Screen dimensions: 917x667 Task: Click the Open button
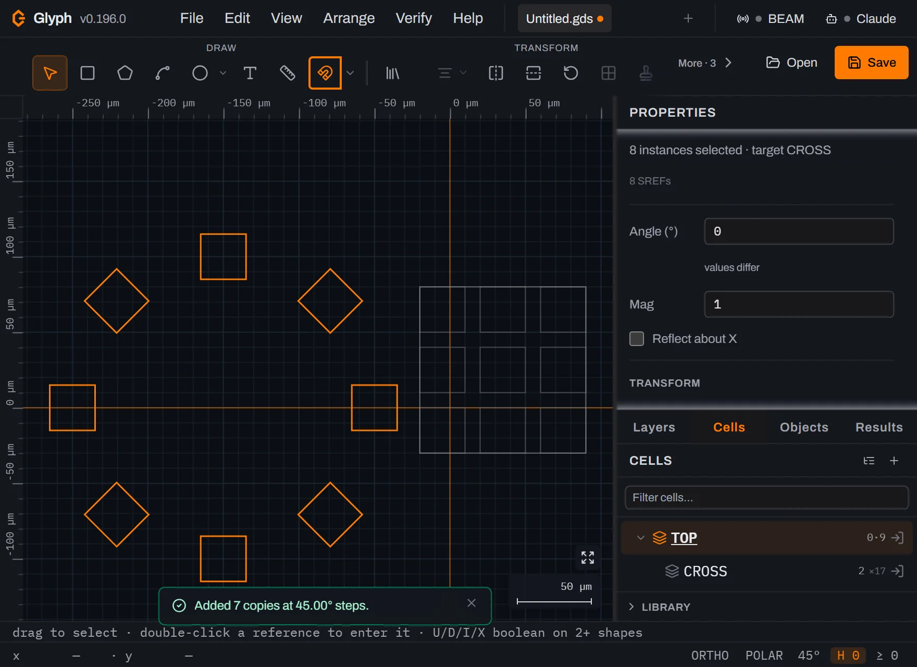tap(791, 63)
